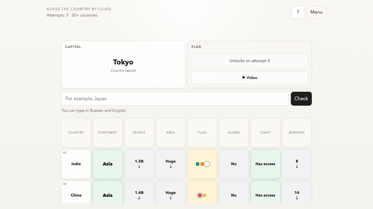Select the Continent column header
Image resolution: width=373 pixels, height=209 pixels.
108,133
